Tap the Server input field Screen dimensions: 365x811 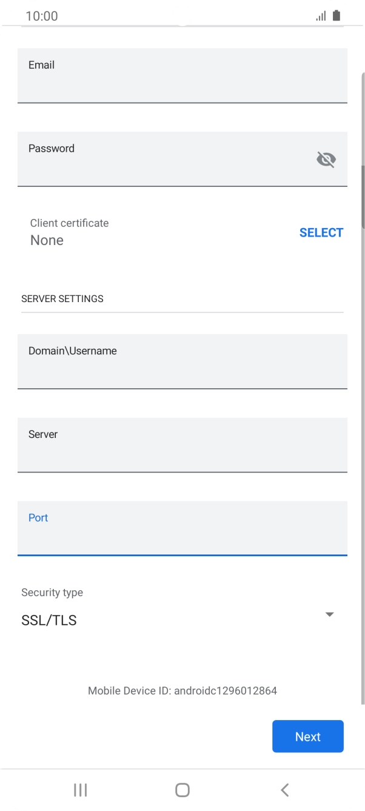pyautogui.click(x=182, y=445)
